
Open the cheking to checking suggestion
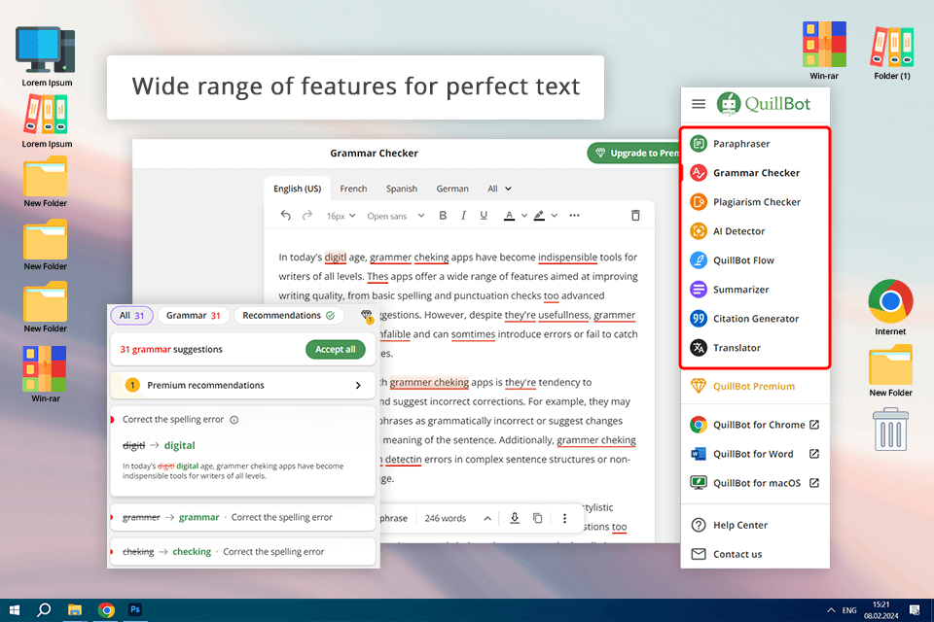(243, 552)
